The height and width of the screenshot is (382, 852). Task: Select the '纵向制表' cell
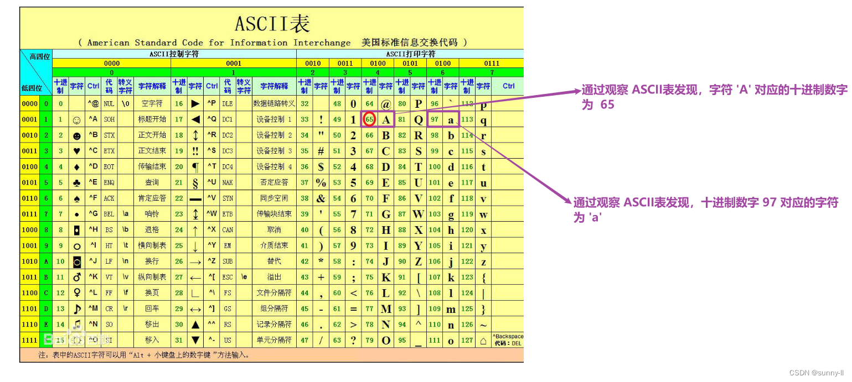tap(152, 277)
